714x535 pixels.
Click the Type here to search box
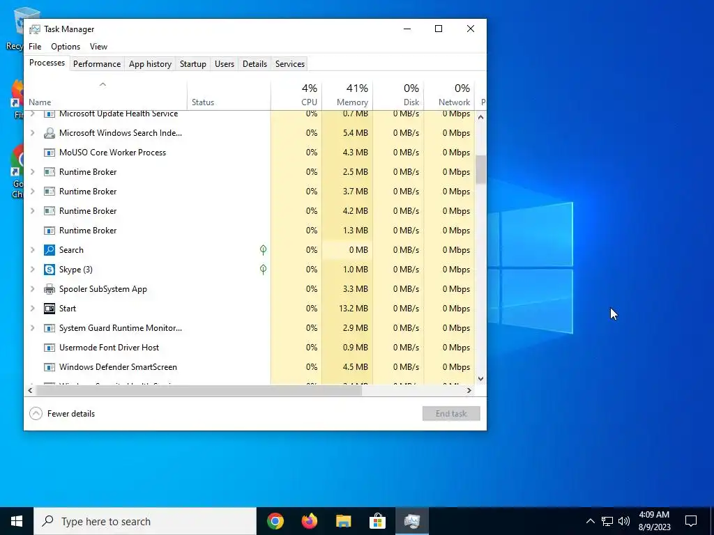point(145,521)
